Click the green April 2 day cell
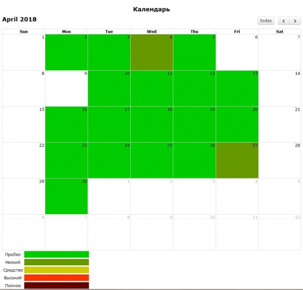Image resolution: width=303 pixels, height=290 pixels. [x=67, y=52]
